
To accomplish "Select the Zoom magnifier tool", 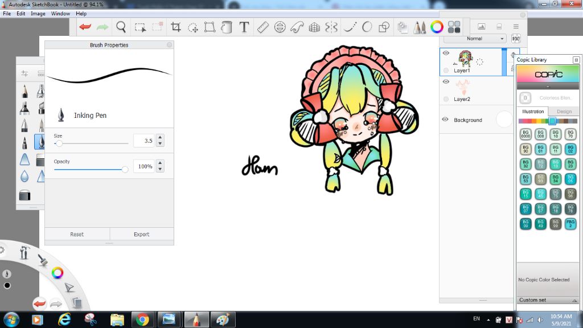I will tap(121, 27).
